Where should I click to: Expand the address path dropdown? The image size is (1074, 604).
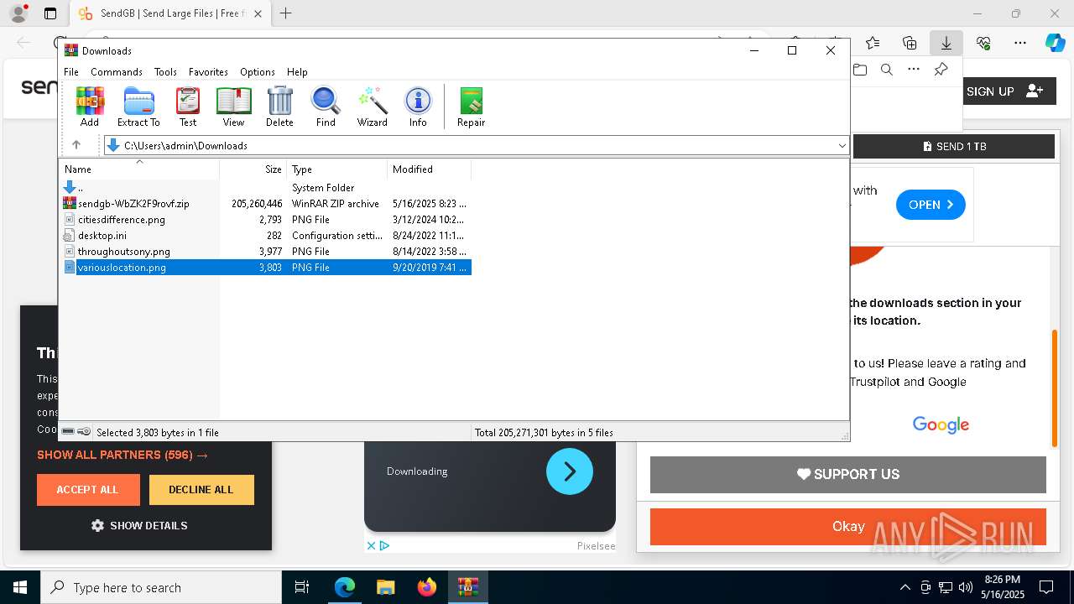[x=842, y=146]
